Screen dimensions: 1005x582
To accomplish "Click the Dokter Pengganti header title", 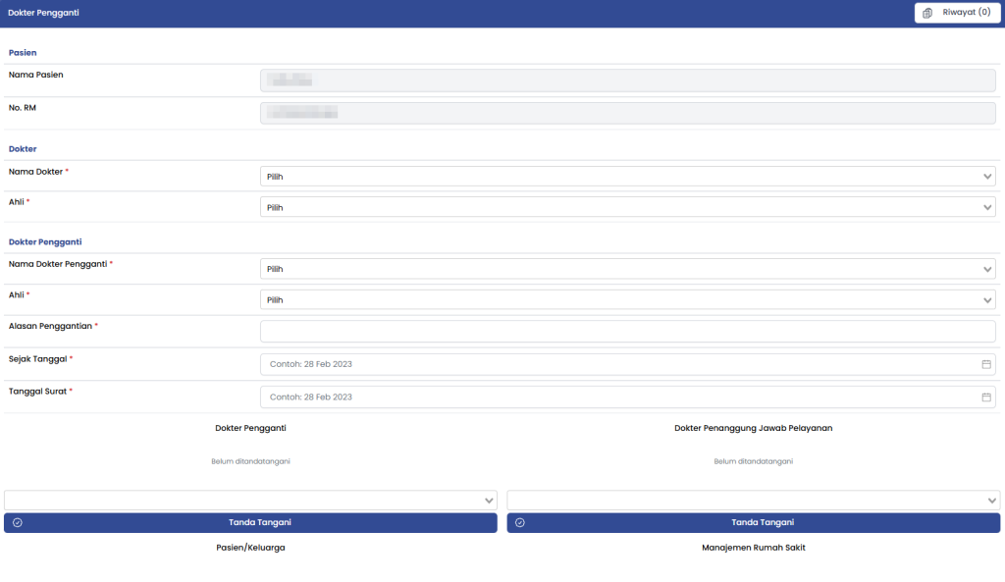I will coord(44,14).
